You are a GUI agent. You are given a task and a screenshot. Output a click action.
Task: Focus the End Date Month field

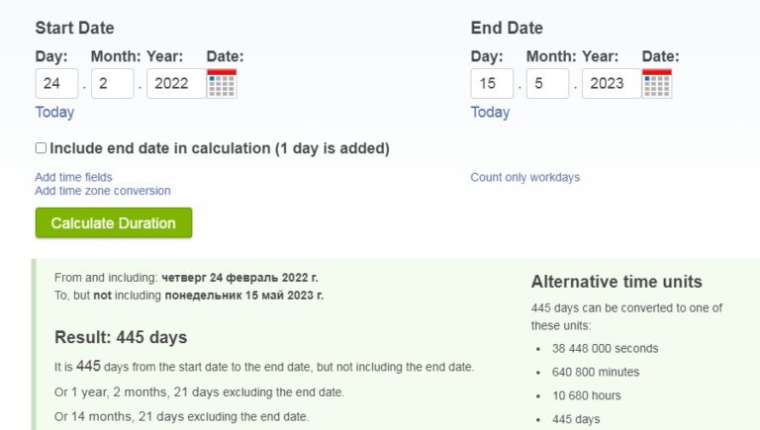(x=547, y=83)
